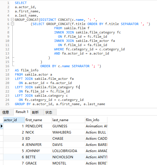
Task: Place cursor on SELECT keyword at line 1
Action: (21, 3)
